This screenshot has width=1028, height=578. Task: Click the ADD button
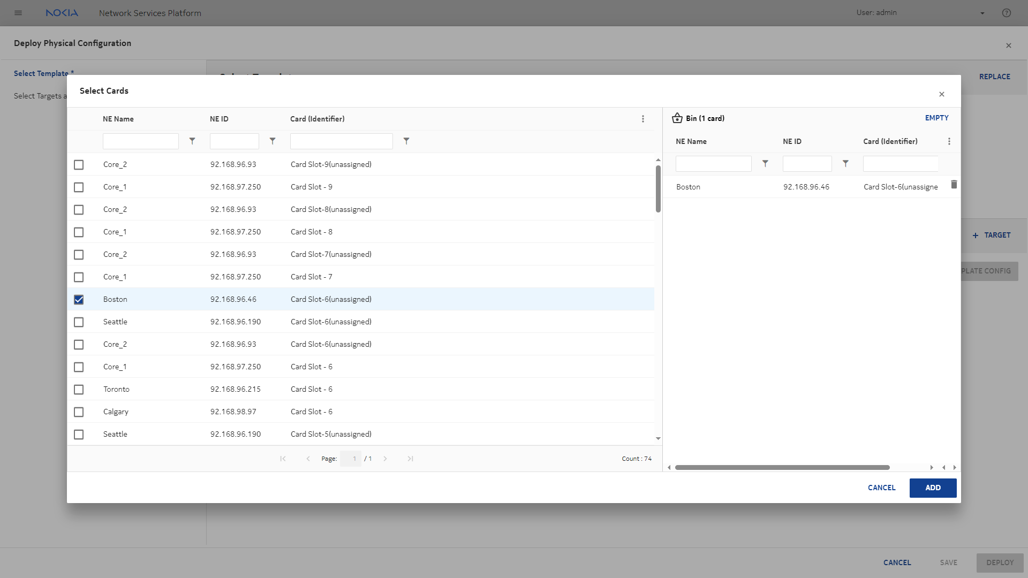pyautogui.click(x=933, y=488)
